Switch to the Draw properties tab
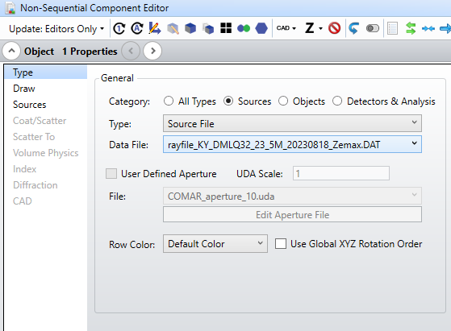This screenshot has height=331, width=451. click(24, 89)
